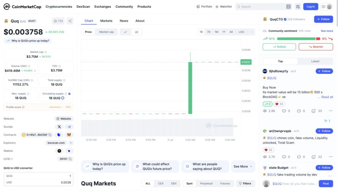
Task: Select the Perpetual markets tab
Action: point(206,183)
